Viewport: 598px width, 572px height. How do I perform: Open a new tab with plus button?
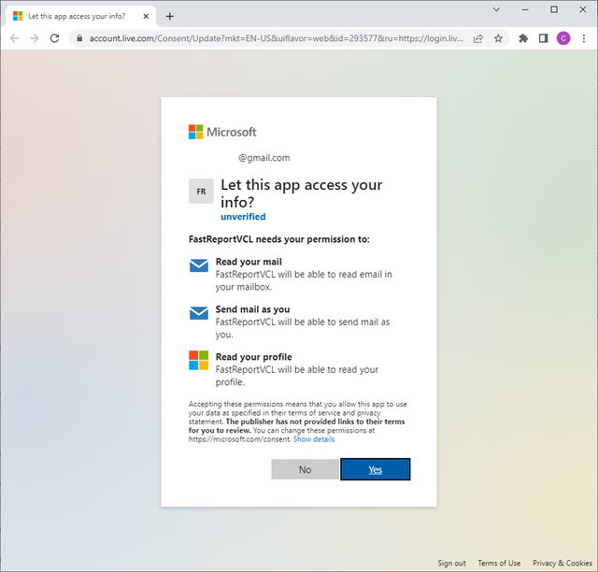coord(170,17)
